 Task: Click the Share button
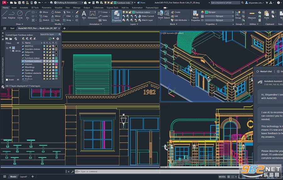[141, 3]
